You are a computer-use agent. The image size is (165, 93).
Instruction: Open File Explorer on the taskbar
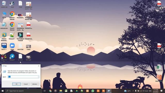pyautogui.click(x=61, y=91)
